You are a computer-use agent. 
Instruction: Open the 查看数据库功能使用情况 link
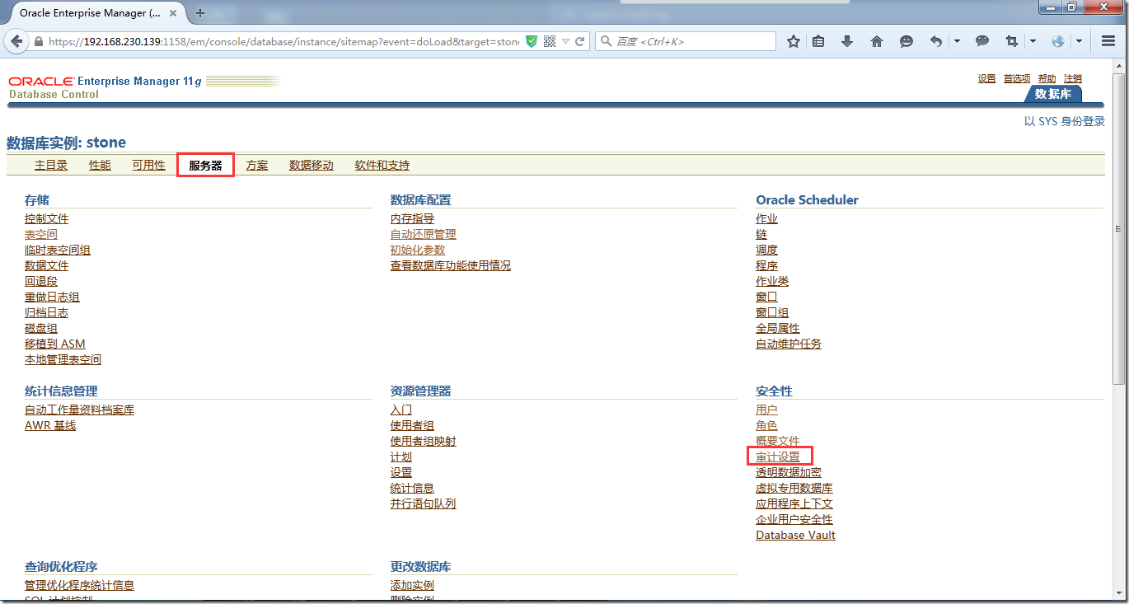(x=451, y=265)
